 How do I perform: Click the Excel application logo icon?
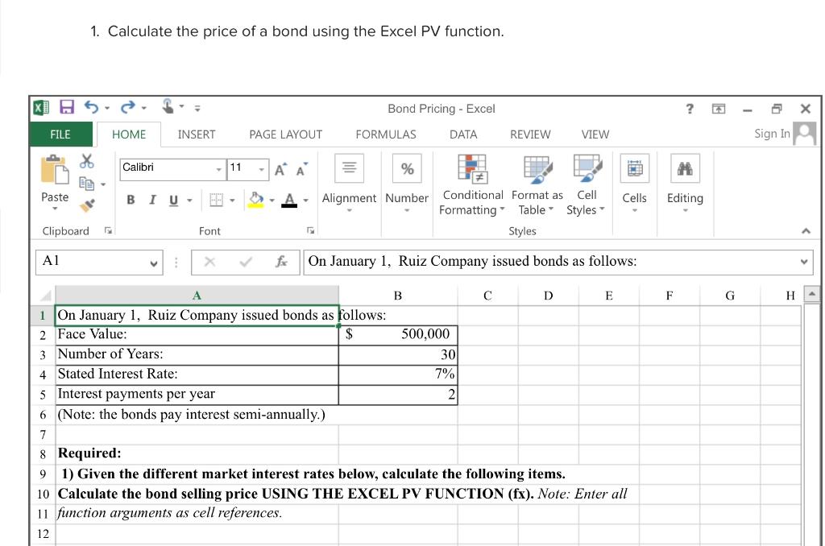tap(41, 108)
